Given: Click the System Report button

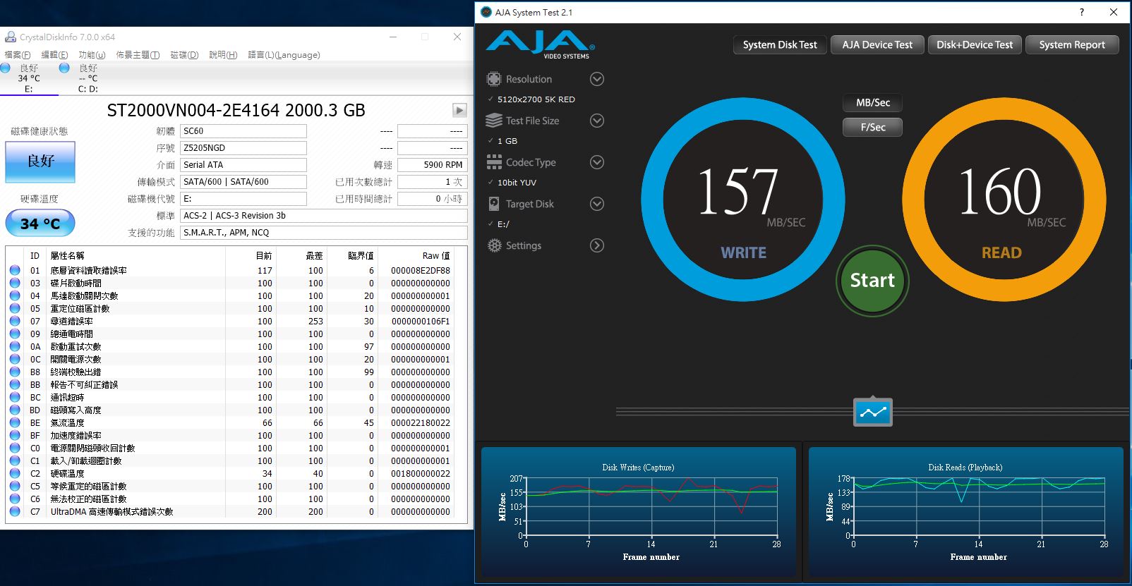Looking at the screenshot, I should tap(1072, 45).
